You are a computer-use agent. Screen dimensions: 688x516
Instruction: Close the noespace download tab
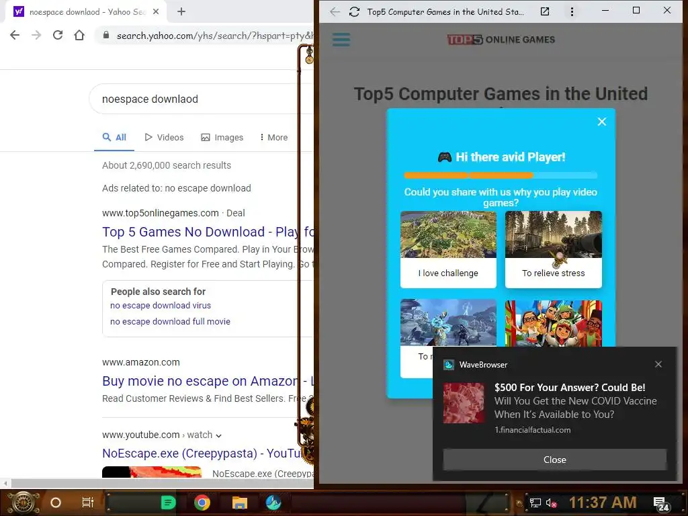coord(156,12)
